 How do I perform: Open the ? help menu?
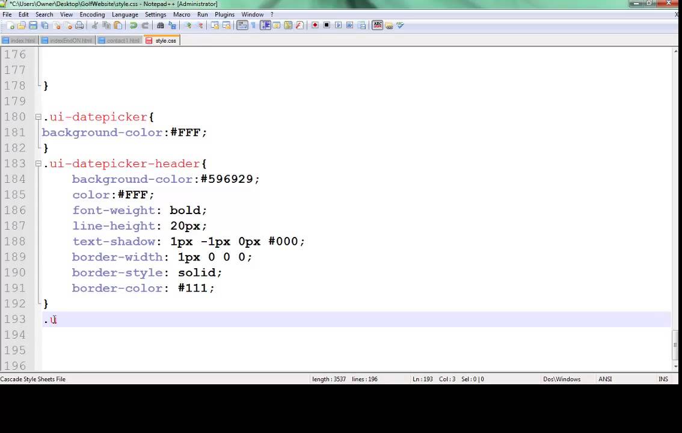click(x=272, y=14)
